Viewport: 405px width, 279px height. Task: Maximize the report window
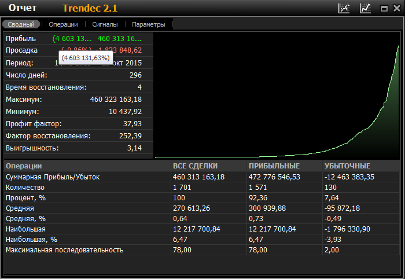(x=383, y=9)
